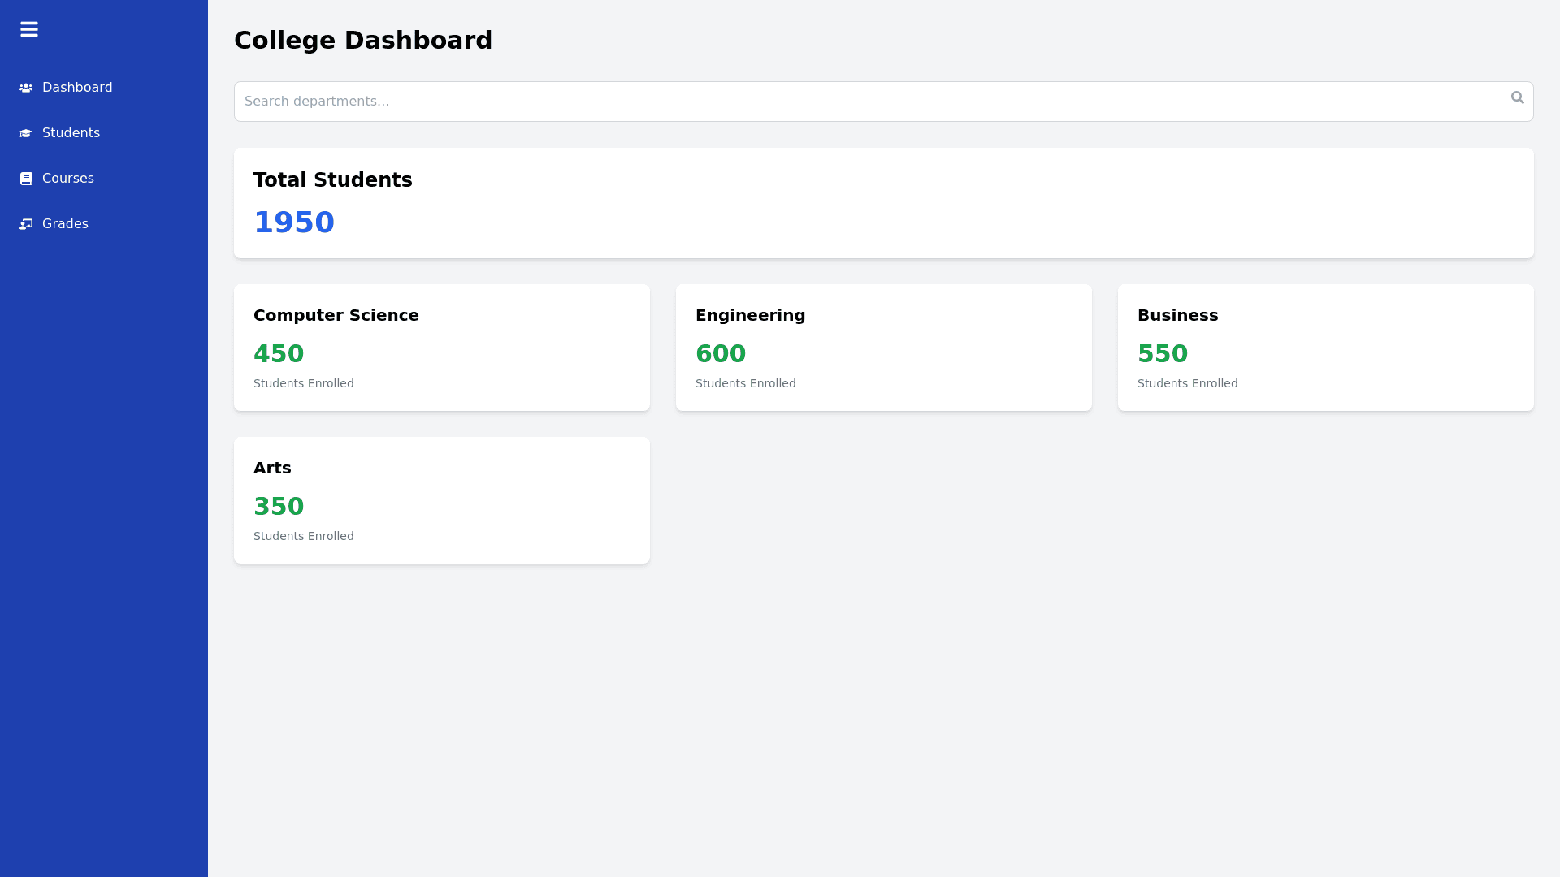Image resolution: width=1560 pixels, height=877 pixels.
Task: Click the Grades chalkboard icon
Action: point(26,224)
